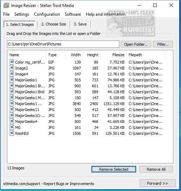The height and width of the screenshot is (191, 181).
Task: Click the Image4 file icon
Action: pos(12,74)
